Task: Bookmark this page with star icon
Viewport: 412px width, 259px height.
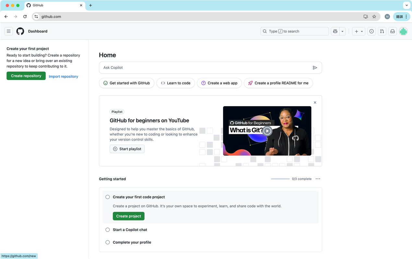Action: coord(374,17)
